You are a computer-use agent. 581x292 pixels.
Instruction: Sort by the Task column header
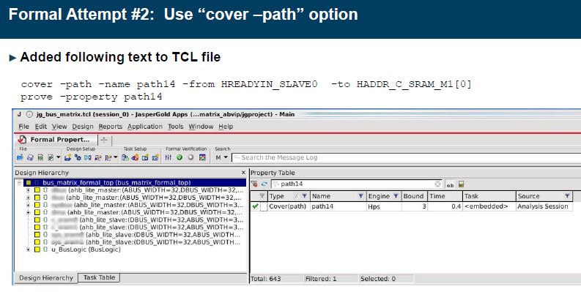[489, 196]
